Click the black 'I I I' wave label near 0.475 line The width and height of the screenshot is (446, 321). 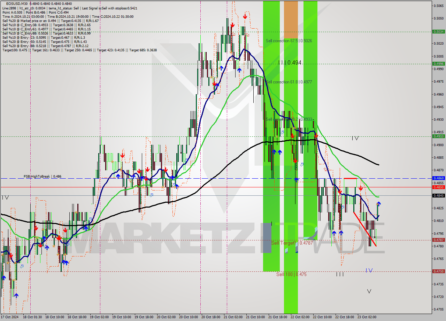[x=340, y=274]
